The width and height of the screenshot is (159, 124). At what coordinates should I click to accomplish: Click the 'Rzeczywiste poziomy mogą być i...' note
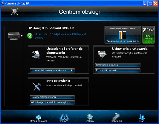[x=123, y=41]
